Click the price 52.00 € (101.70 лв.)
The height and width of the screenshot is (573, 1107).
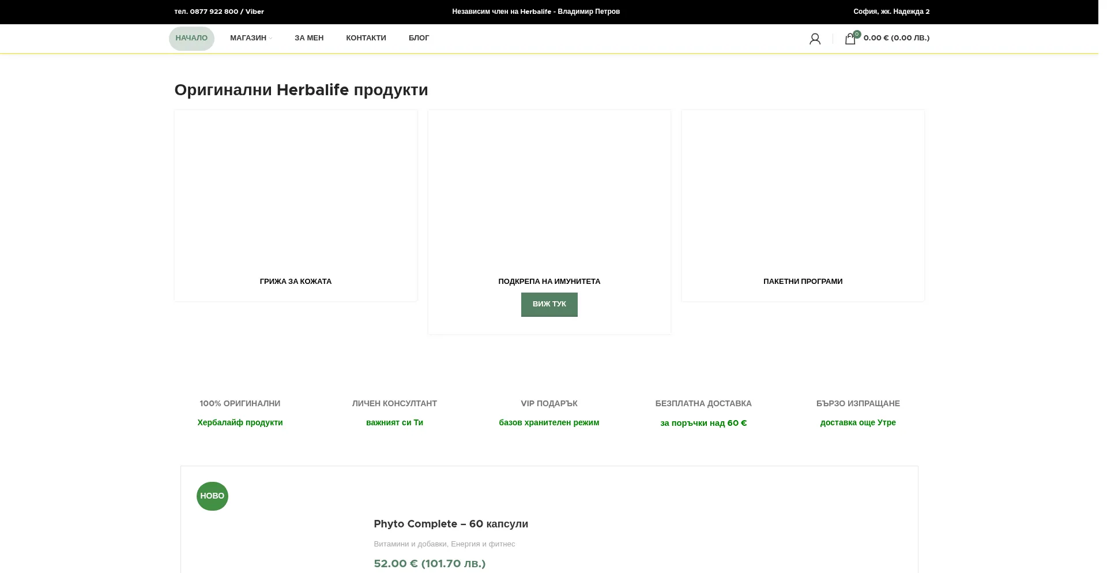(430, 564)
